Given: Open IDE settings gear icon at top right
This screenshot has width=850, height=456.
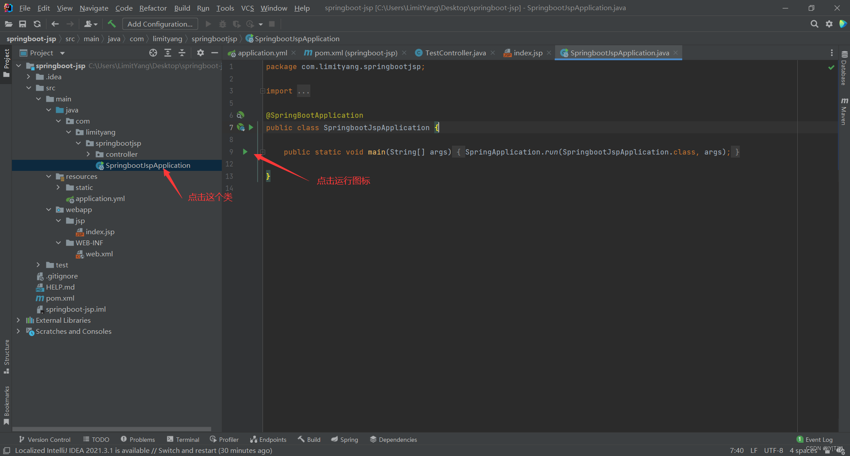Looking at the screenshot, I should point(829,24).
